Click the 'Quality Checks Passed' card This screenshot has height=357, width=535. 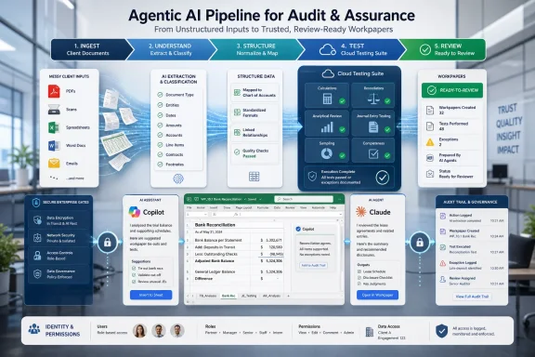254,153
